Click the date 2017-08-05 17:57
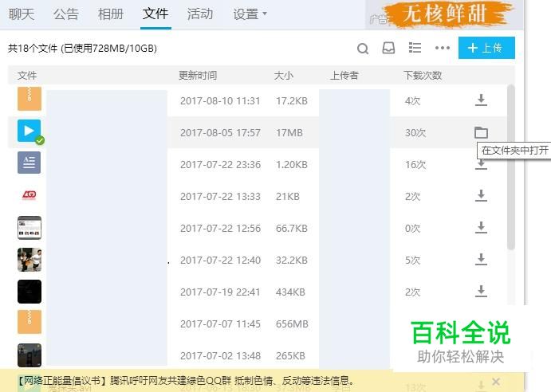The width and height of the screenshot is (551, 392). [x=220, y=133]
